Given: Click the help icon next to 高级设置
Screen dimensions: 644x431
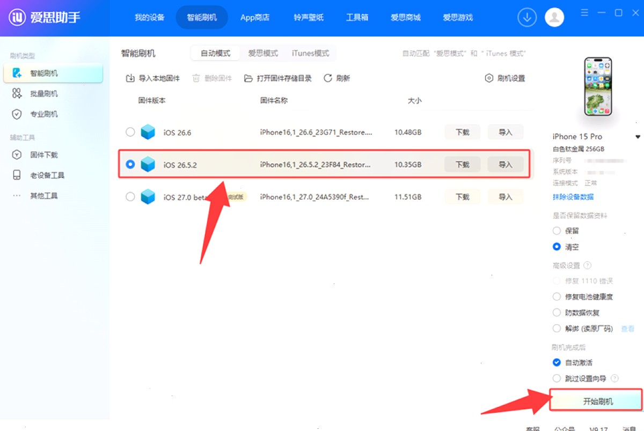Looking at the screenshot, I should point(588,265).
